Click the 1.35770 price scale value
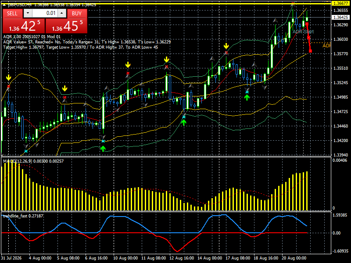This screenshot has width=351, height=263. pyautogui.click(x=340, y=53)
